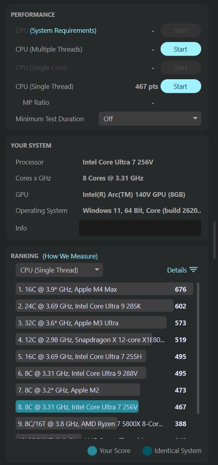Click into the Info text field
The width and height of the screenshot is (218, 465).
(140, 228)
